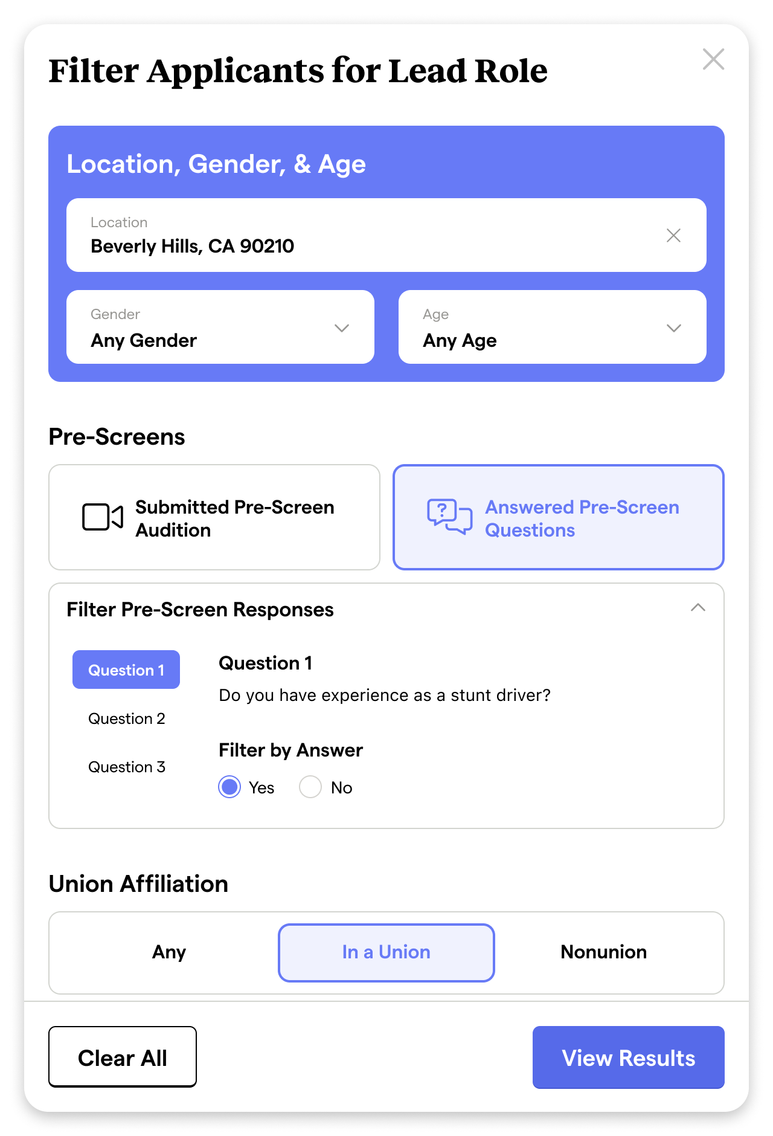The height and width of the screenshot is (1136, 773).
Task: Switch to the Question 2 tab
Action: point(126,718)
